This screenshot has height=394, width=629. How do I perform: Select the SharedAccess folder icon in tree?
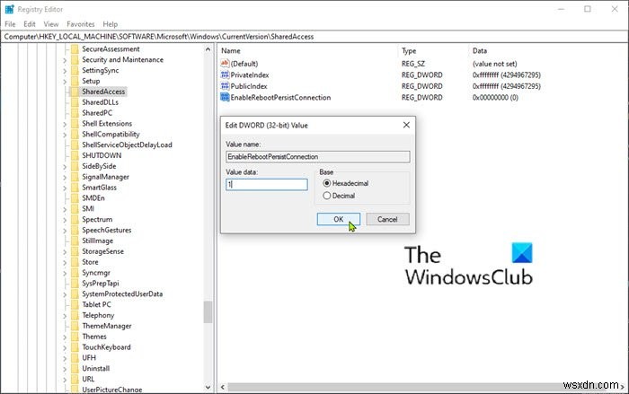click(75, 92)
